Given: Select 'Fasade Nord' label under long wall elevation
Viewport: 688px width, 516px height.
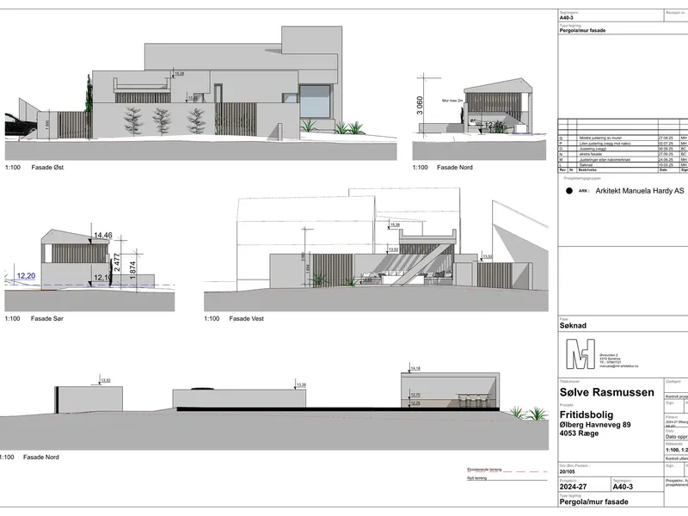Looking at the screenshot, I should (40, 457).
